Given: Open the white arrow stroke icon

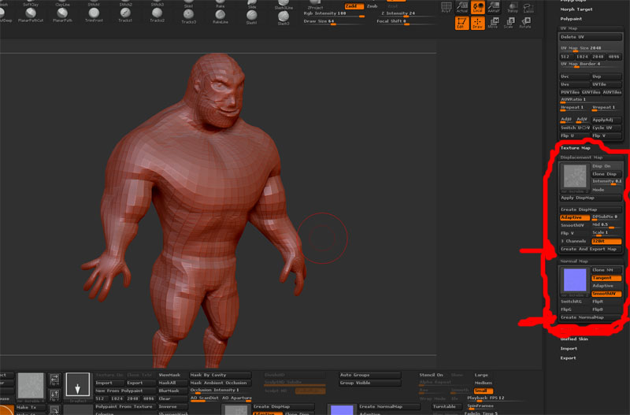Looking at the screenshot, I should click(77, 386).
